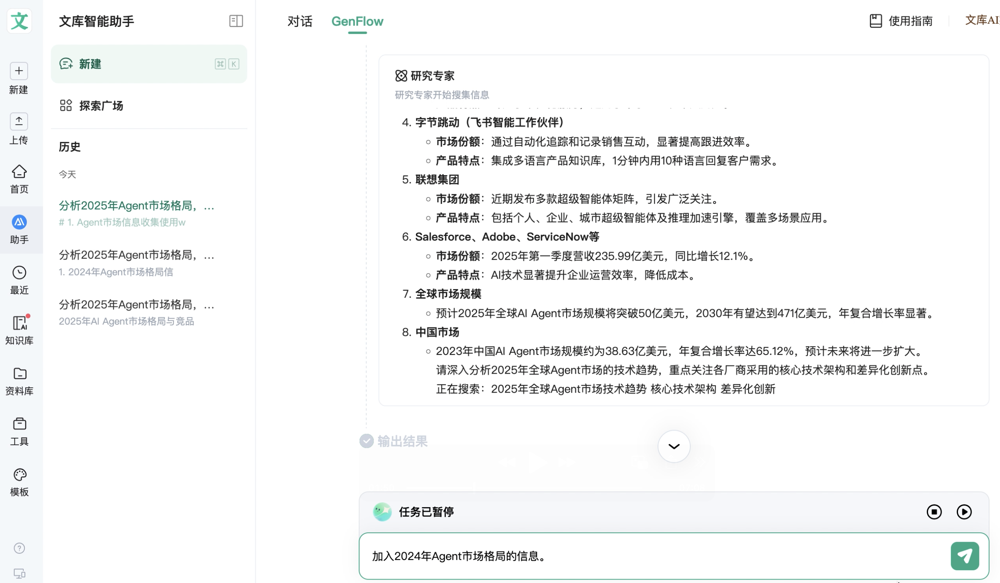Click the help question mark icon
Viewport: 1000px width, 583px height.
coord(19,548)
